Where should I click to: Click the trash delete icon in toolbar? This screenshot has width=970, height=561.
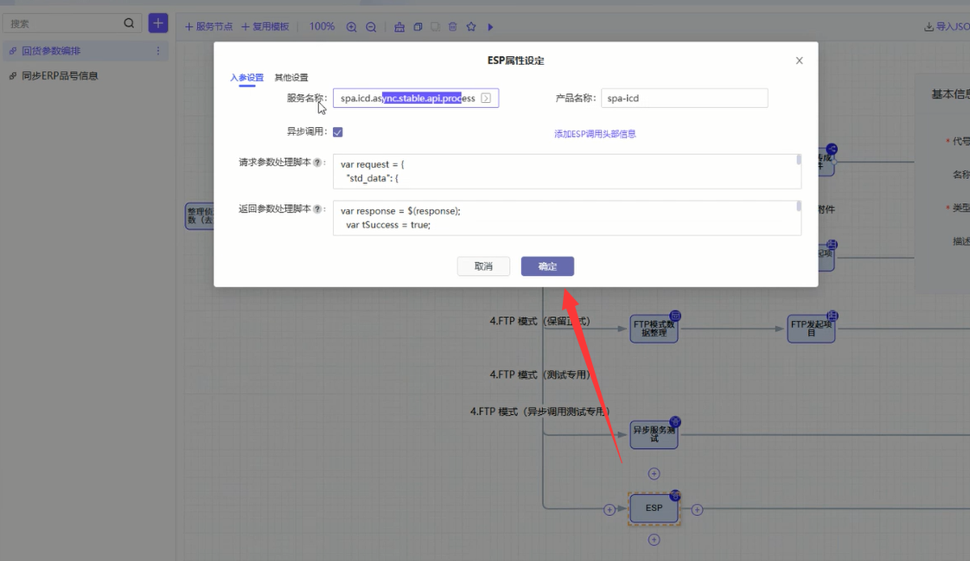point(453,27)
